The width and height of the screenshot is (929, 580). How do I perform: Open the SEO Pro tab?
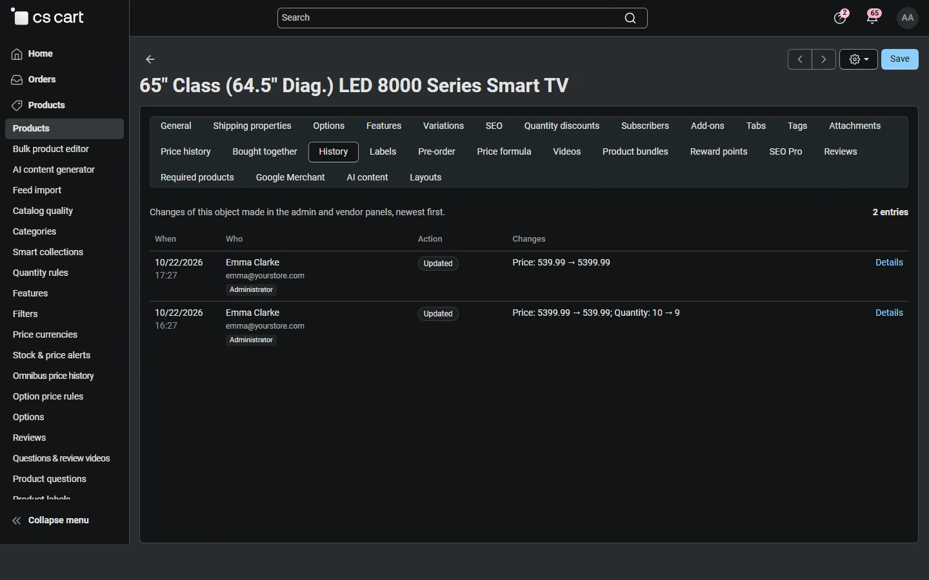[786, 152]
